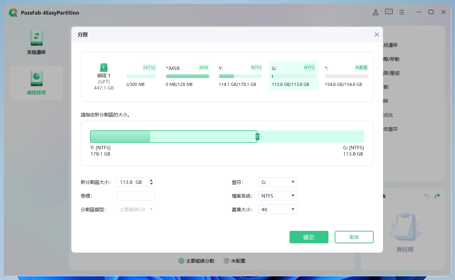The width and height of the screenshot is (455, 280).
Task: Close the 分割 dialog
Action: click(x=376, y=35)
